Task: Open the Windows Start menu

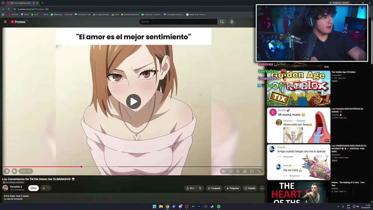Action: point(154,206)
